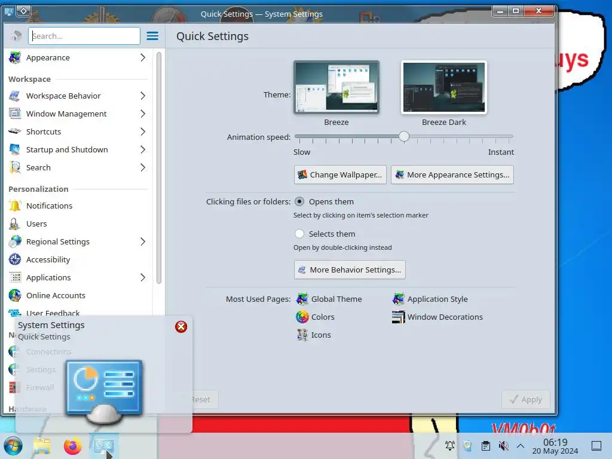The height and width of the screenshot is (459, 612).
Task: Click More Behavior Settings button
Action: pos(350,270)
